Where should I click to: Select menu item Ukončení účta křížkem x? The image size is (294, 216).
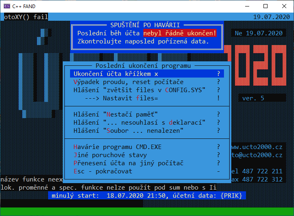(x=116, y=74)
